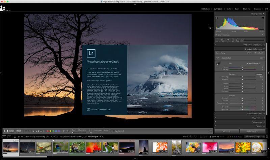Screen dimensions: 270x160
Task: Switch to the Bibliothek module
Action: pyautogui.click(x=205, y=9)
